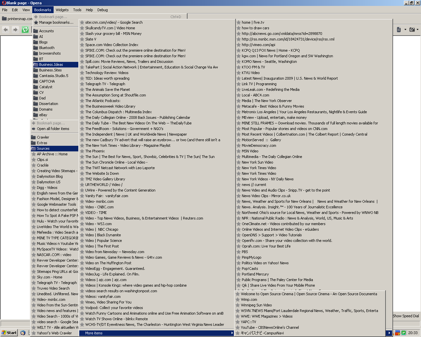
Task: Click the Windows Start button
Action: pos(9,333)
